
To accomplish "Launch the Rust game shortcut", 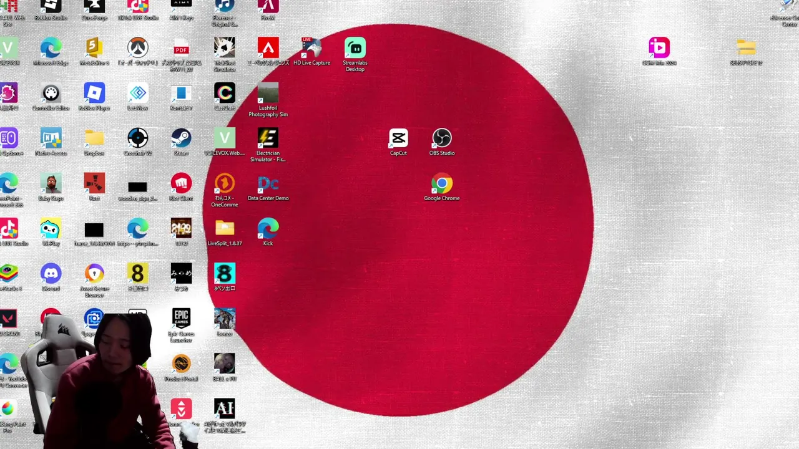I will click(x=94, y=183).
